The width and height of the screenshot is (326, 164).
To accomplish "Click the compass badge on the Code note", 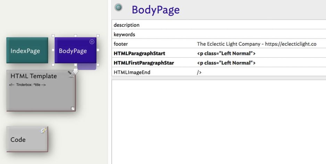I will pos(44,131).
